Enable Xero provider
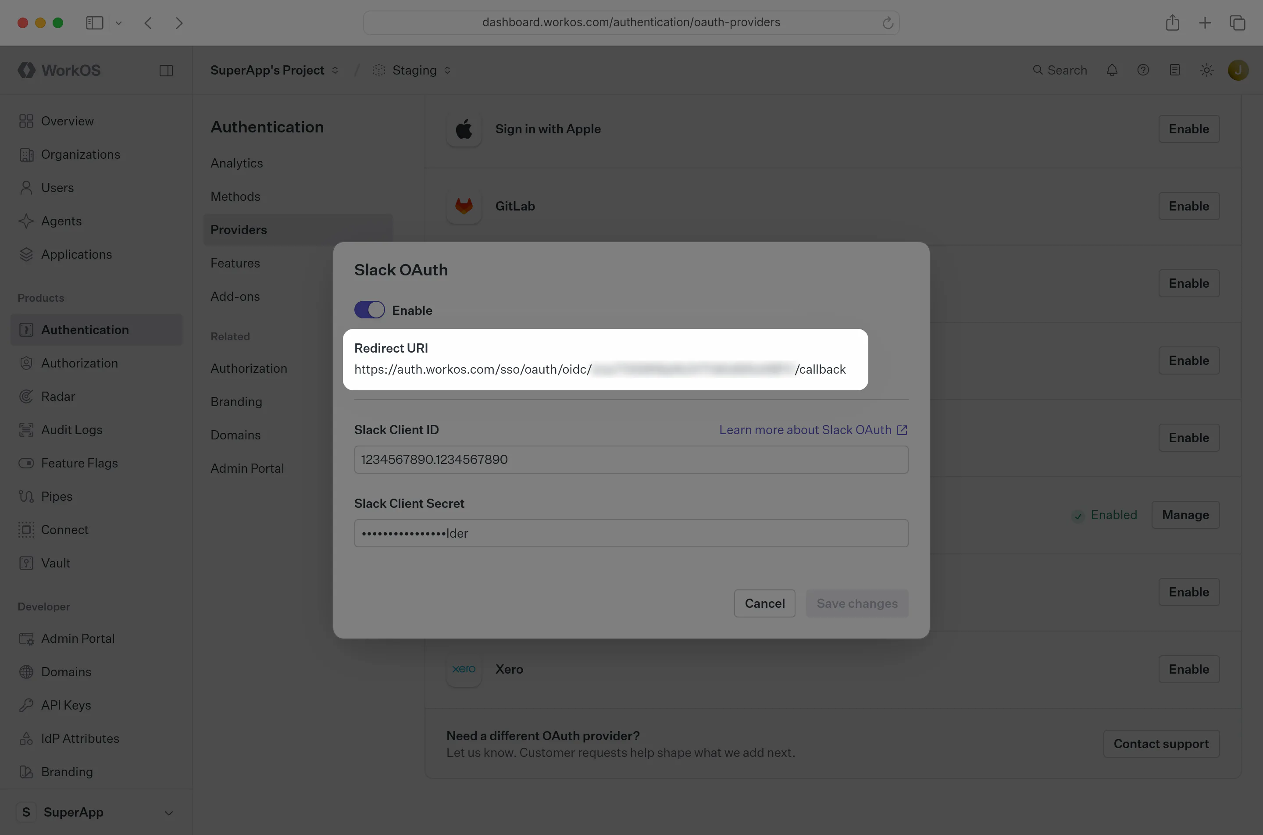1263x835 pixels. click(x=1188, y=669)
